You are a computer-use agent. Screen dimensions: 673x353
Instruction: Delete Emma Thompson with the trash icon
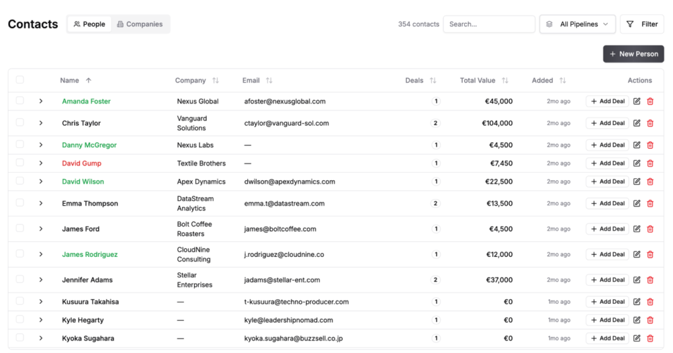650,204
